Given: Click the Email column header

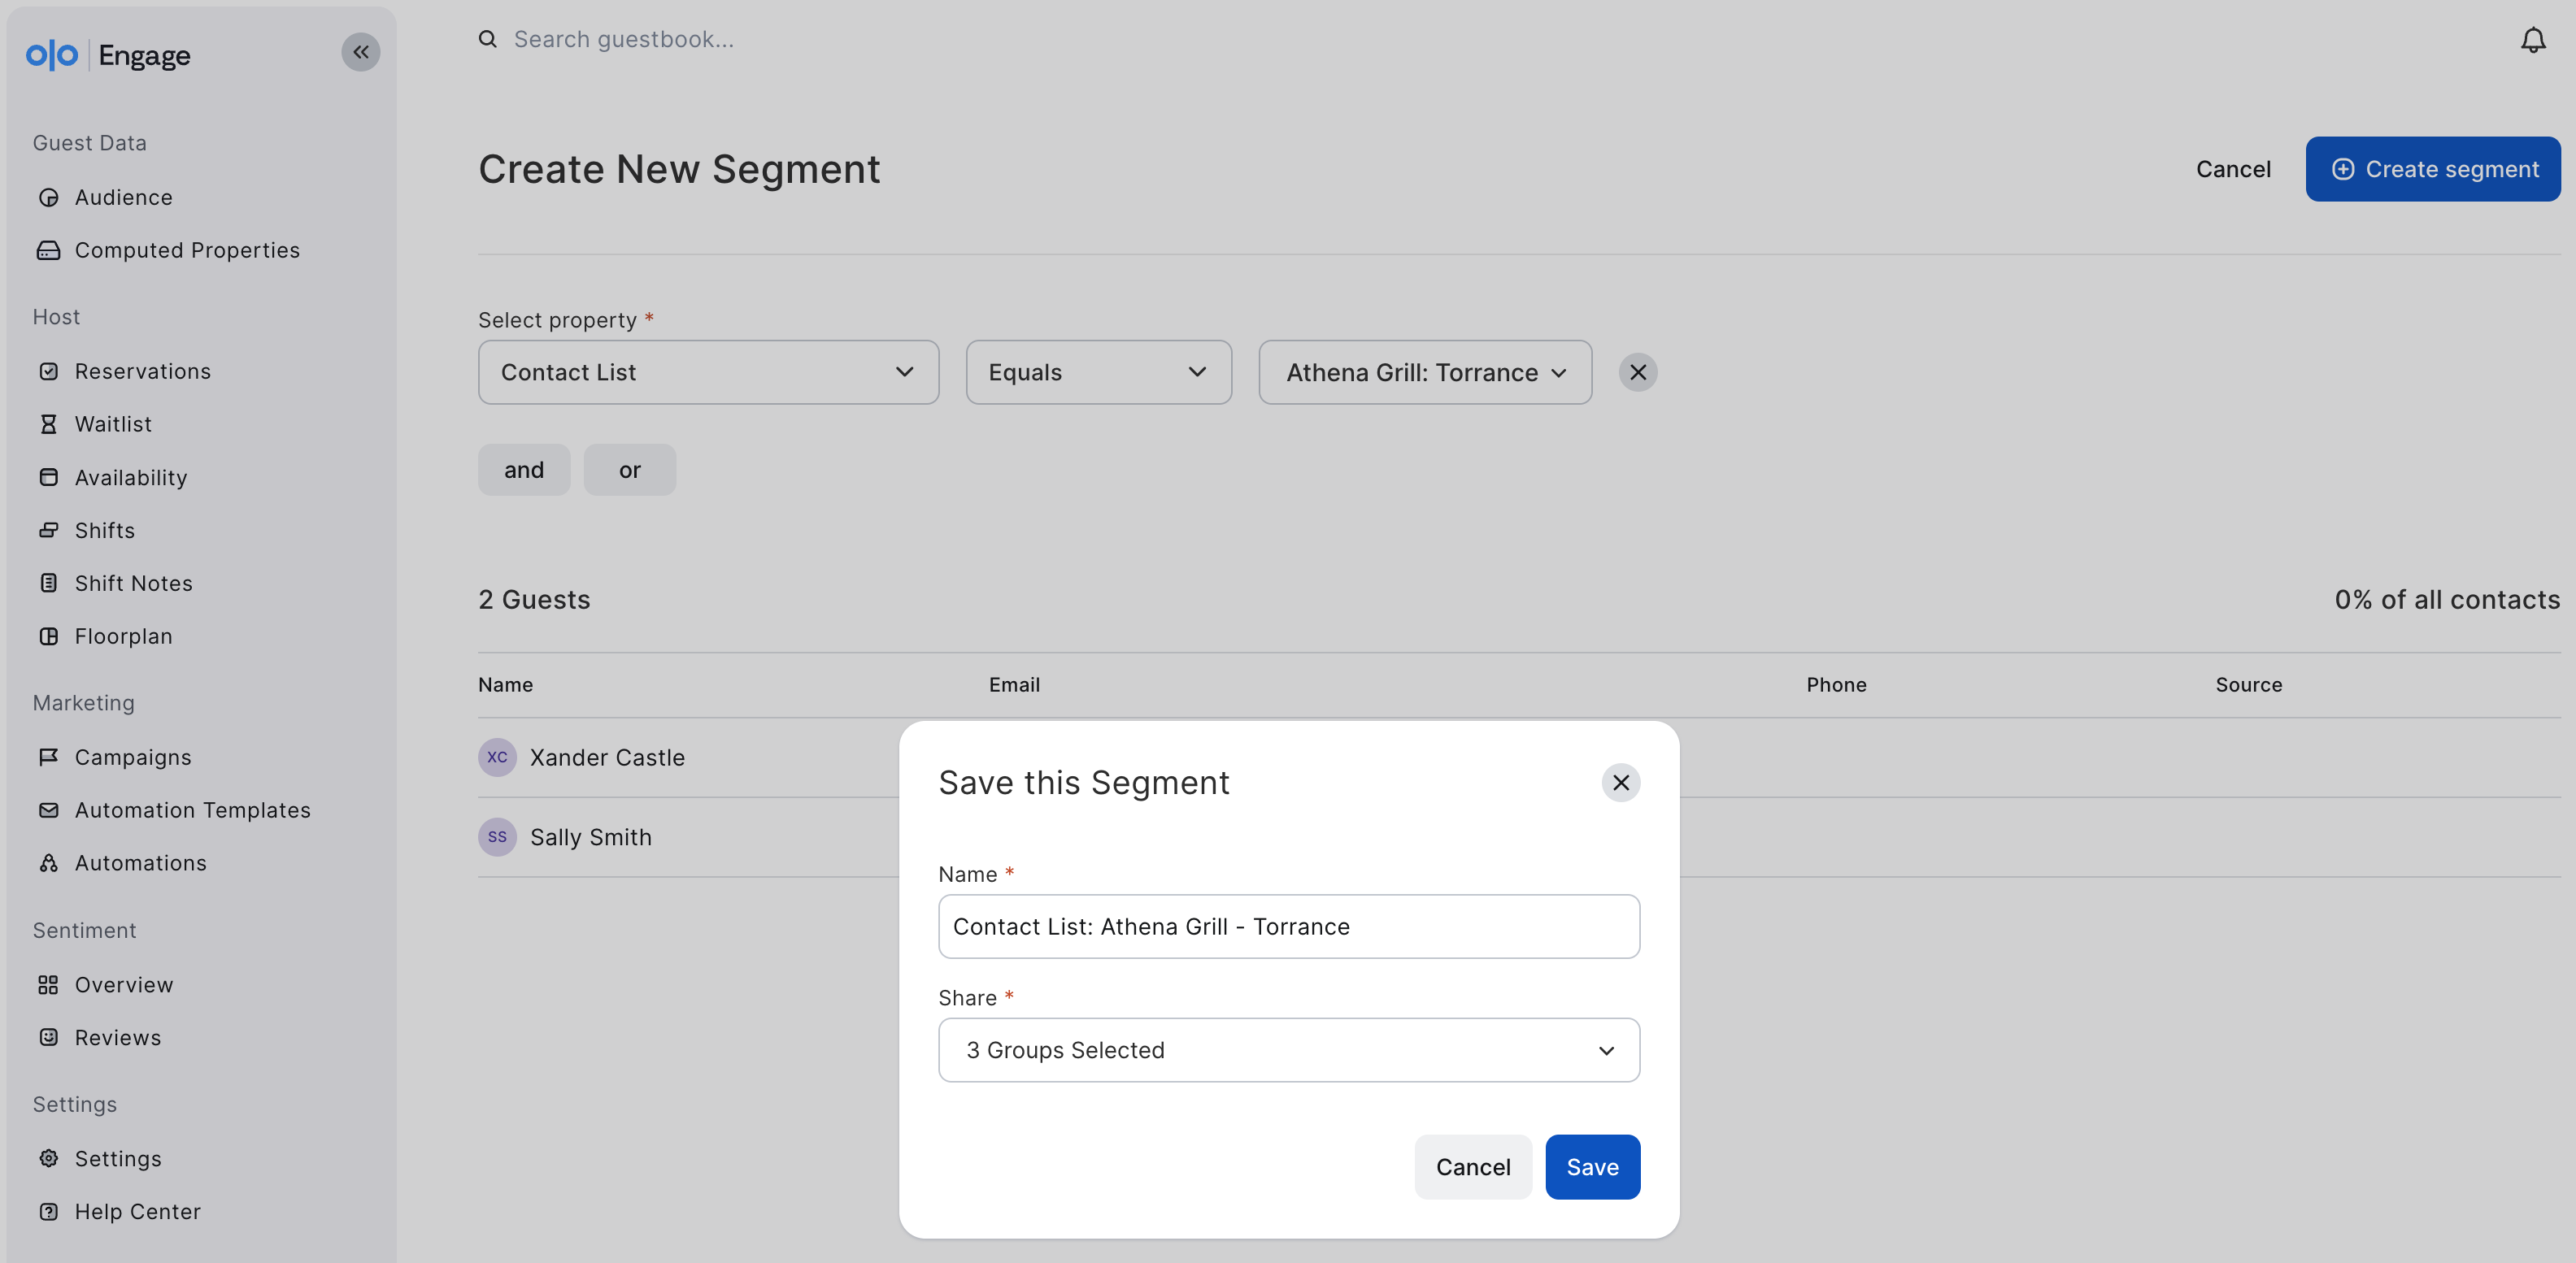Looking at the screenshot, I should point(1014,684).
